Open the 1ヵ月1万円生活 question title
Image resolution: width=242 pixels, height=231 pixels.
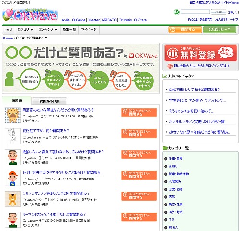click(x=63, y=173)
